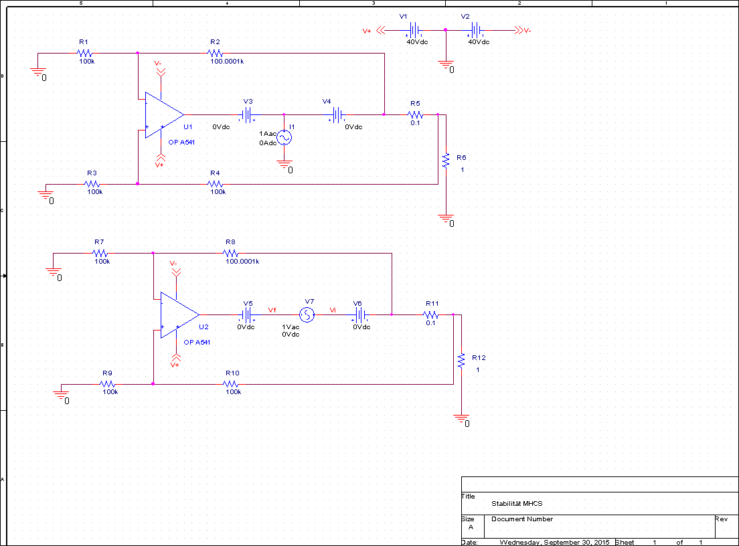
Task: Select ground symbol below R6
Action: [446, 218]
